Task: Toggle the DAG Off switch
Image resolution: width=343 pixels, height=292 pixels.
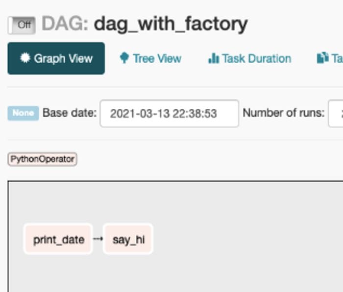Action: (22, 25)
